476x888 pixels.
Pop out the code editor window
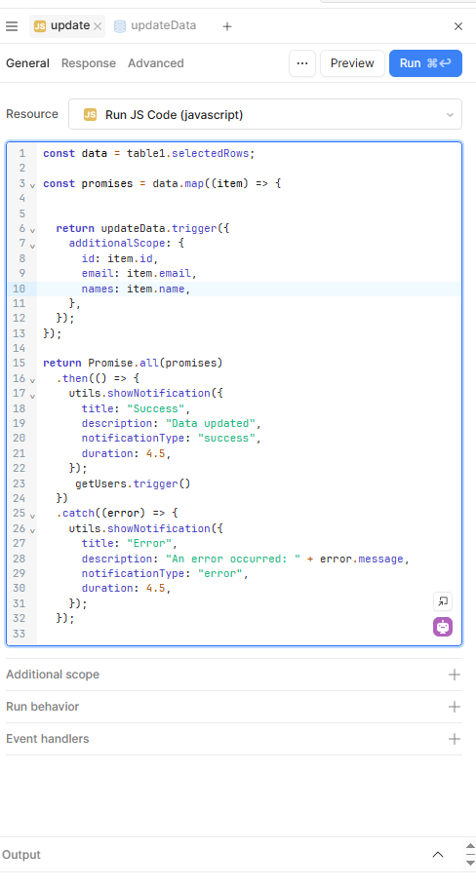coord(443,601)
